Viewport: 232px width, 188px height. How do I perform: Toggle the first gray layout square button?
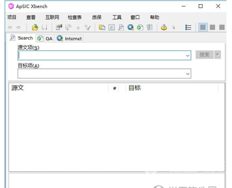click(203, 27)
